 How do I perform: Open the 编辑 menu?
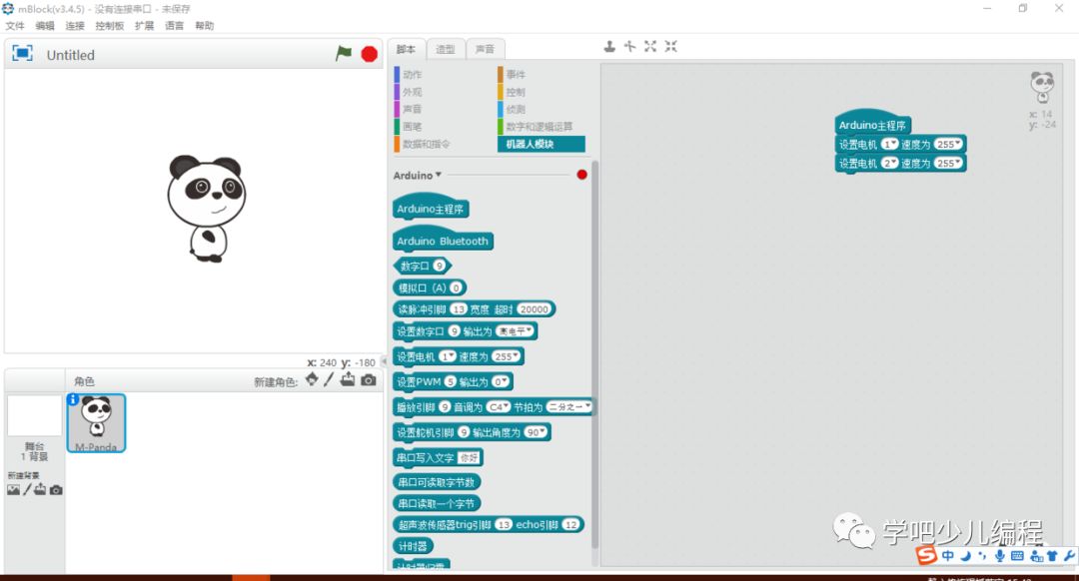coord(45,25)
